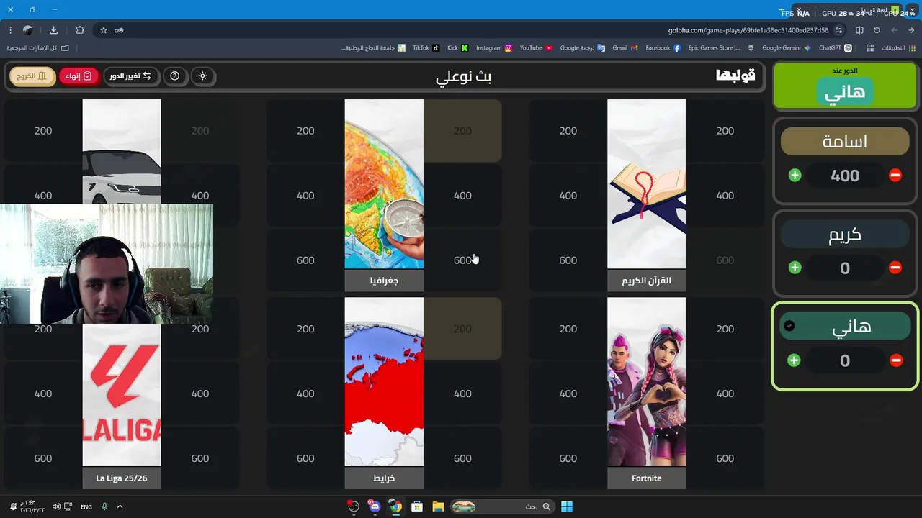Open the Windows Start button
Screen dimensions: 922x518
pos(567,506)
